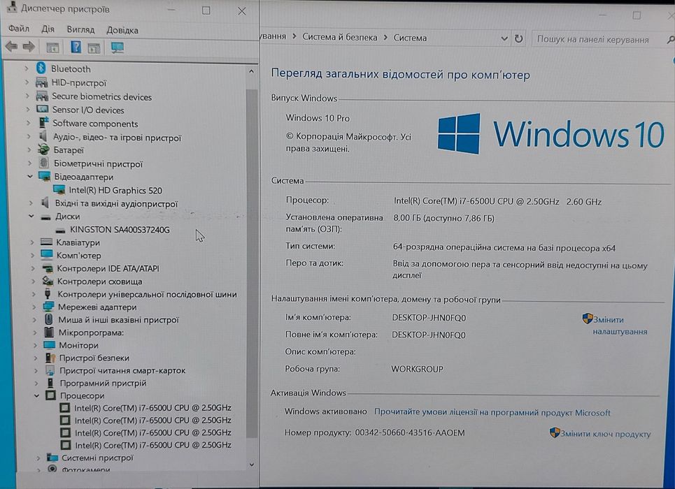Click the shield icon beside Змінити налаштування

point(587,319)
